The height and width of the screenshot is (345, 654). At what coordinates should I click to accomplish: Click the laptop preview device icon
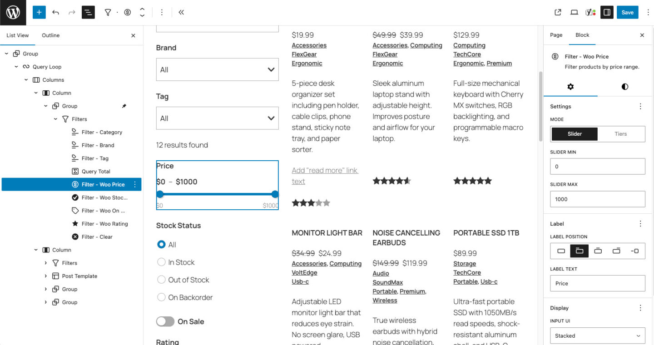click(574, 12)
